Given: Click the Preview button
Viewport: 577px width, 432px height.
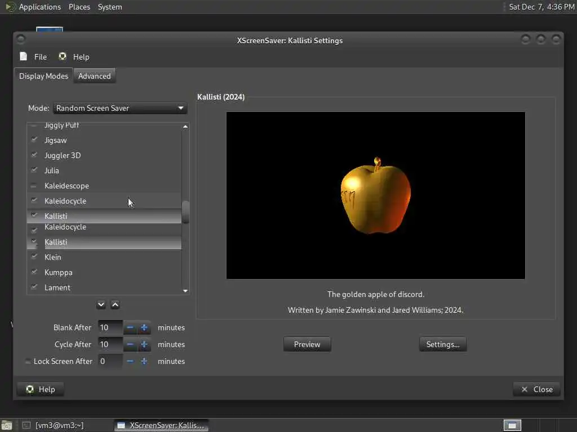Looking at the screenshot, I should (307, 344).
